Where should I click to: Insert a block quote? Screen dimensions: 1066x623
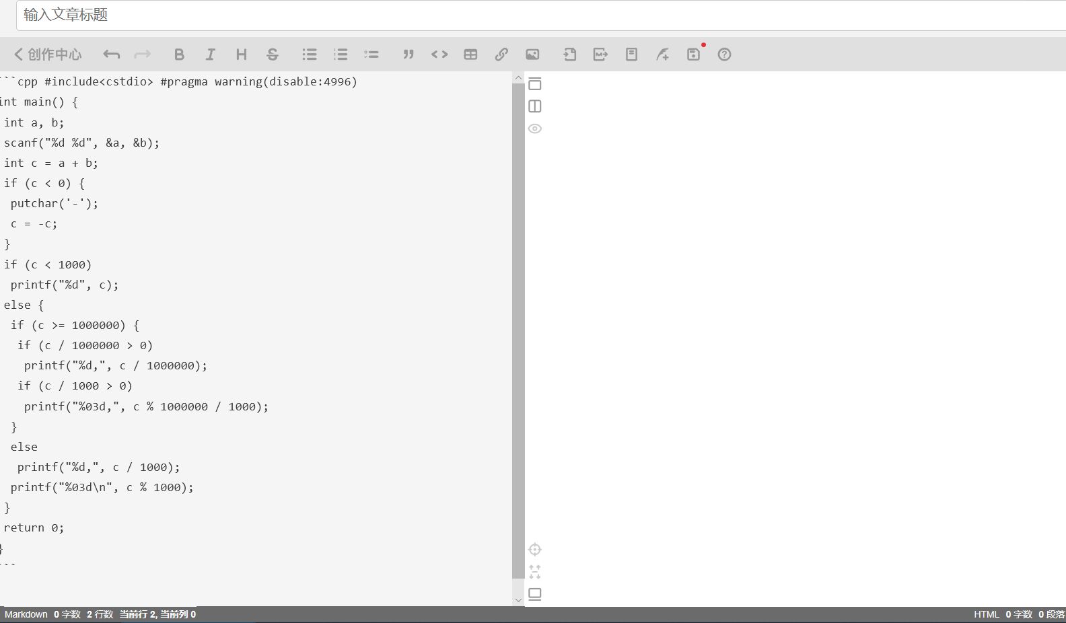coord(408,54)
